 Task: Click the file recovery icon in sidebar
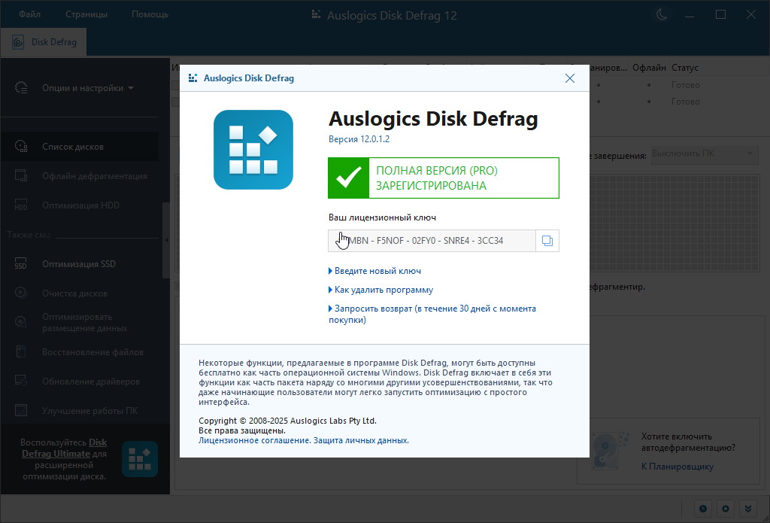pos(21,352)
